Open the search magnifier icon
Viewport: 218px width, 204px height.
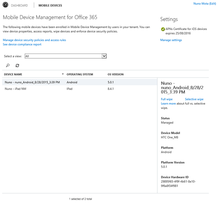pyautogui.click(x=8, y=65)
